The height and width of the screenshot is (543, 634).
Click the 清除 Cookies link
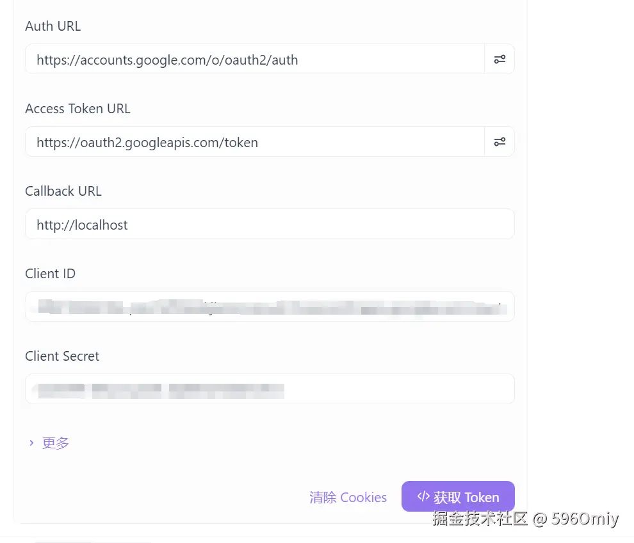(348, 497)
